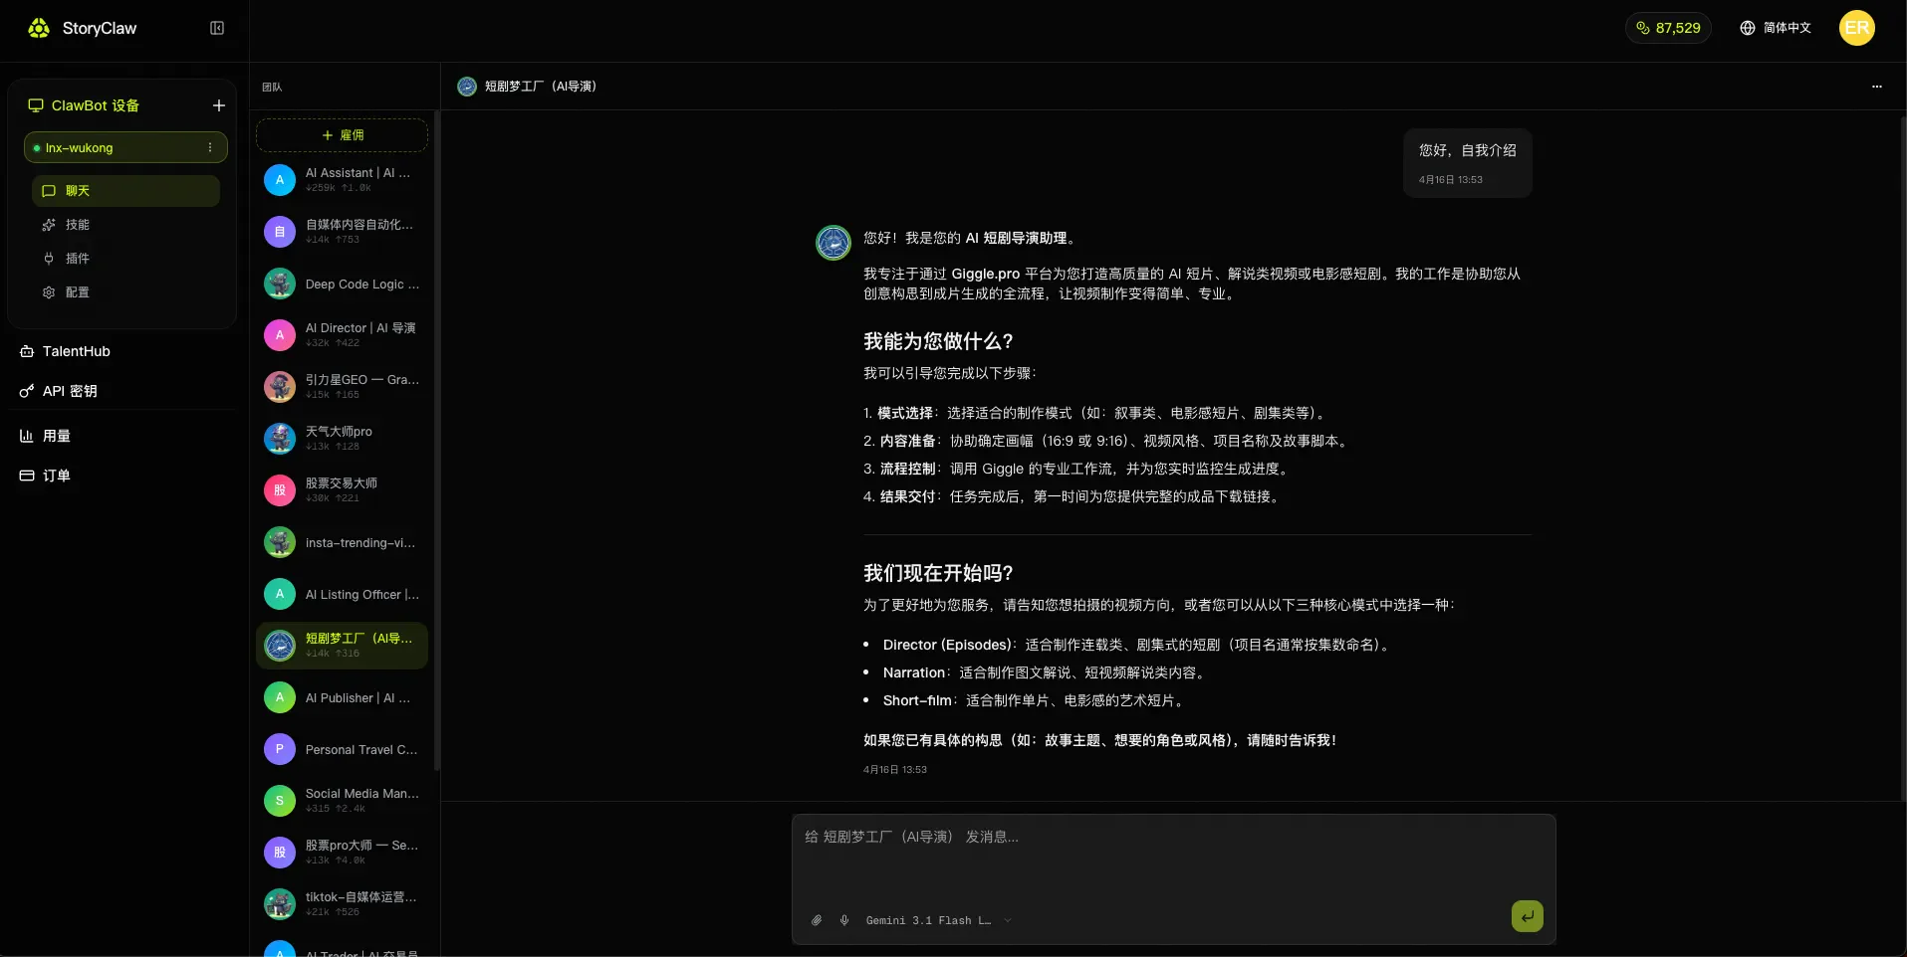
Task: Click the ClawBot 设备 monitor icon
Action: 36,105
